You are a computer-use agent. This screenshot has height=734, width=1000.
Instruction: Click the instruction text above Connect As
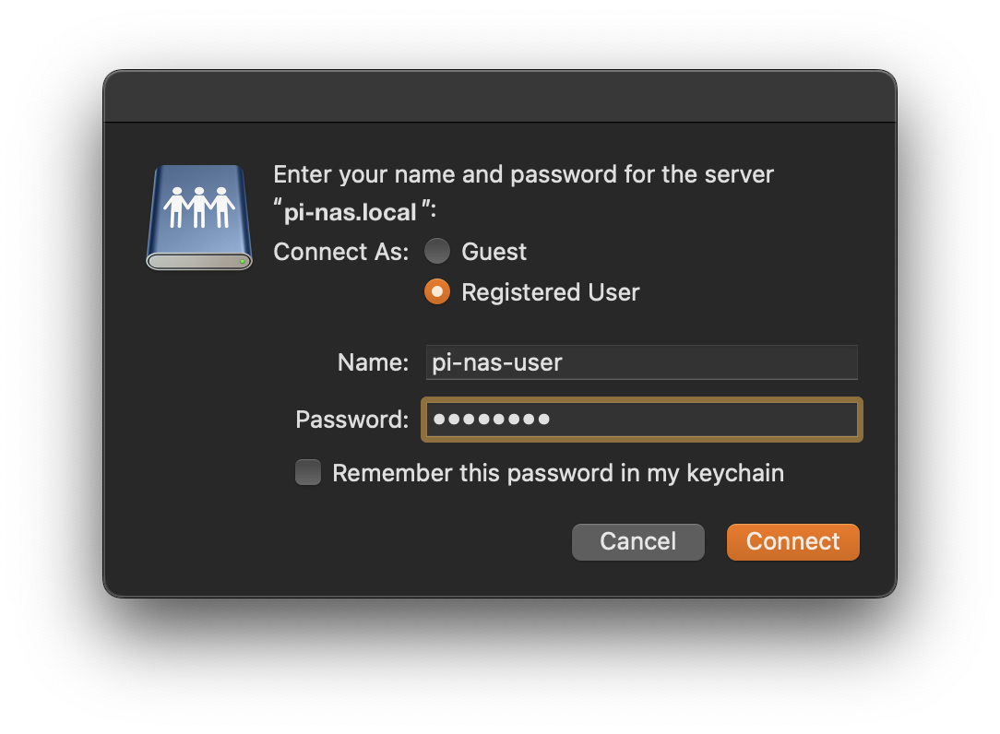point(523,174)
